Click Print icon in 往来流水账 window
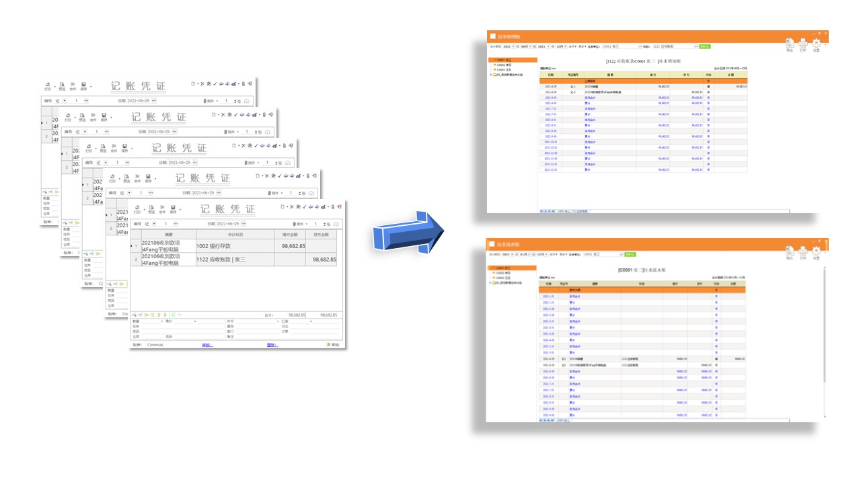The image size is (861, 484). (x=803, y=252)
